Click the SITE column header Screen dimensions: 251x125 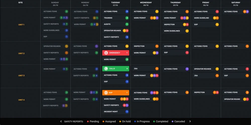click(x=20, y=3)
